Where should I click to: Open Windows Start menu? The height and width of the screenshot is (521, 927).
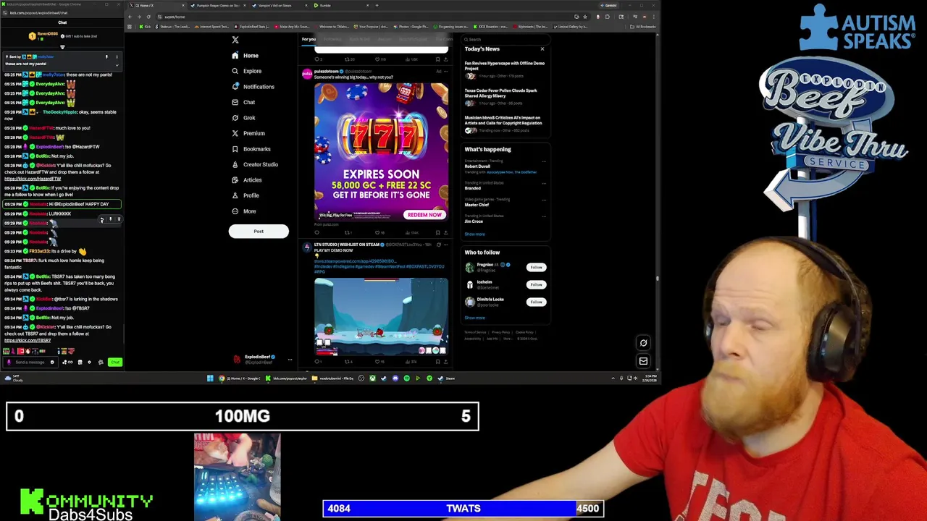(210, 378)
